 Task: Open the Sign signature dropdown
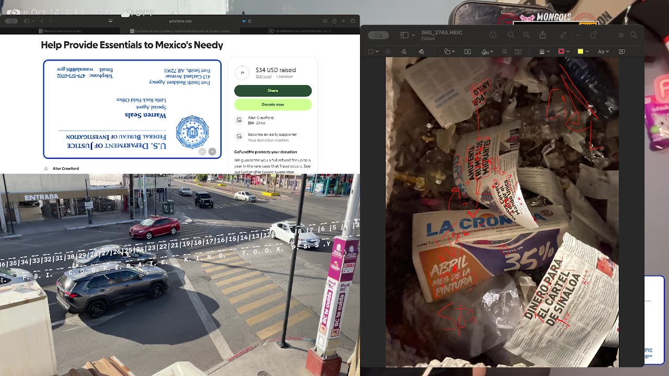487,51
